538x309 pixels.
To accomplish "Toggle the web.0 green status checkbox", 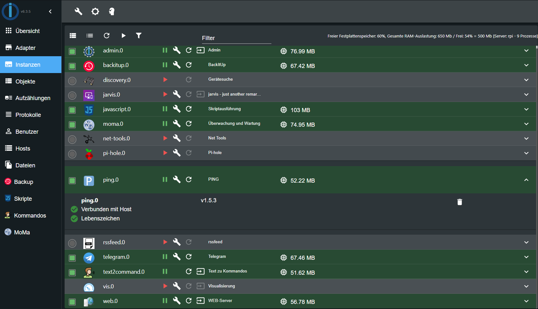I will pos(72,302).
